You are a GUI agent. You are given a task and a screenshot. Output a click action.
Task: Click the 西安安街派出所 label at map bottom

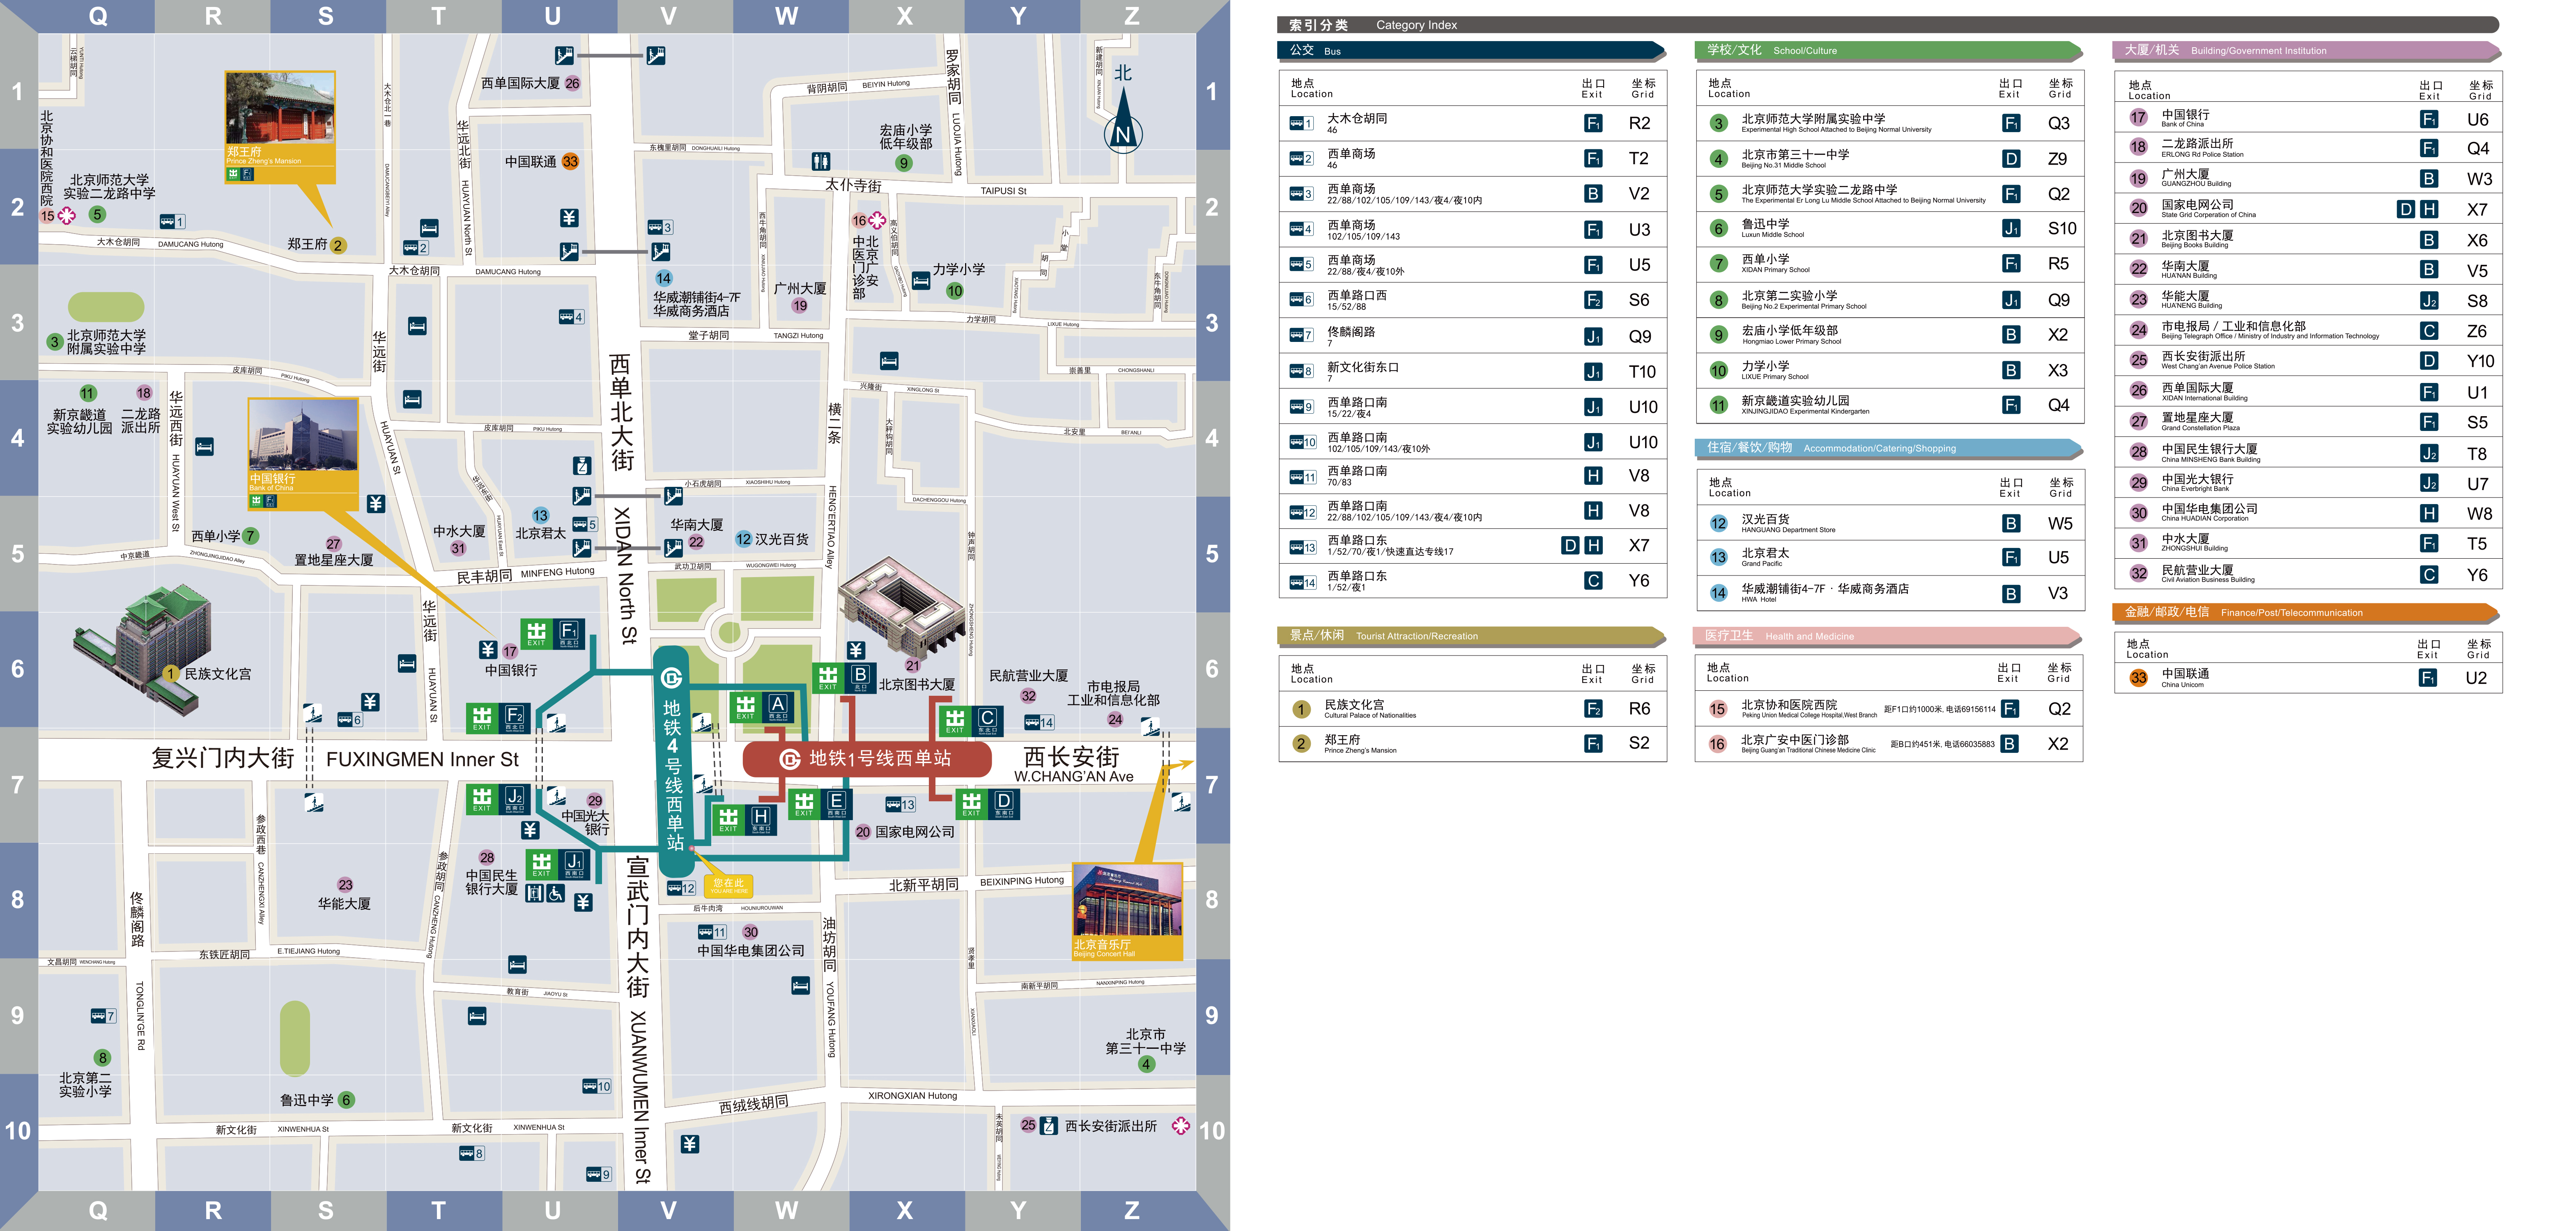[1110, 1126]
